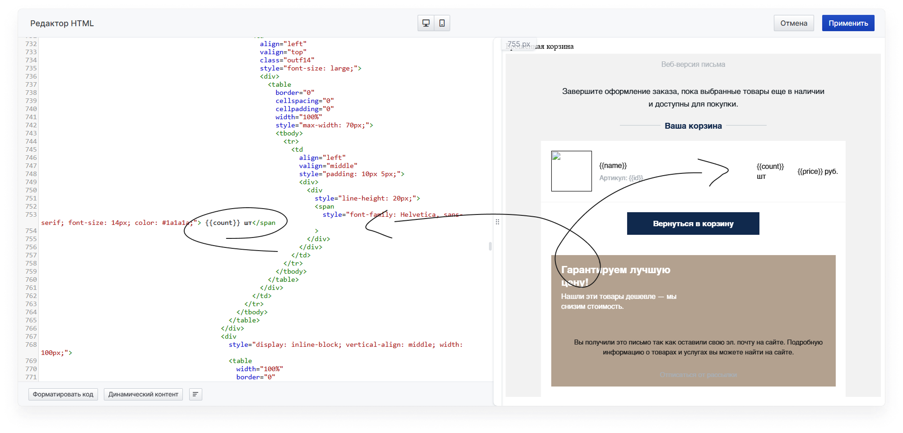Click Ваша корзина heading in preview
Image resolution: width=903 pixels, height=433 pixels.
[x=693, y=126]
